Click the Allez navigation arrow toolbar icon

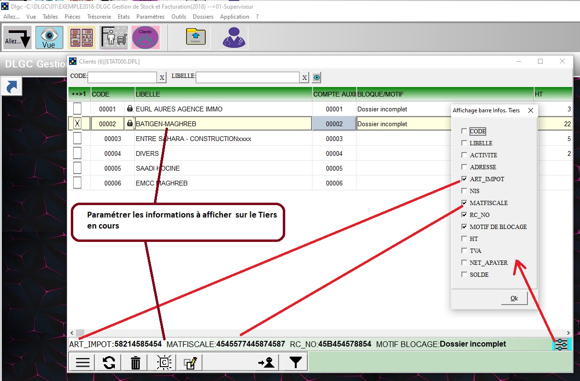[x=18, y=38]
